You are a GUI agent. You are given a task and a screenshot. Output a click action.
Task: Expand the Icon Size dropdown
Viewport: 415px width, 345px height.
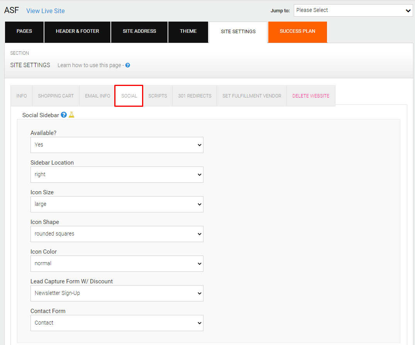pyautogui.click(x=117, y=204)
